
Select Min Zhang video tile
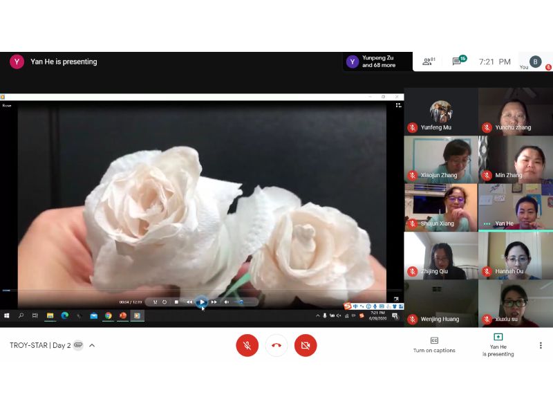pyautogui.click(x=515, y=160)
